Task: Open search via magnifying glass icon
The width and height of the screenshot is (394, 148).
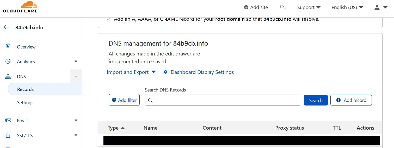Action: 282,7
